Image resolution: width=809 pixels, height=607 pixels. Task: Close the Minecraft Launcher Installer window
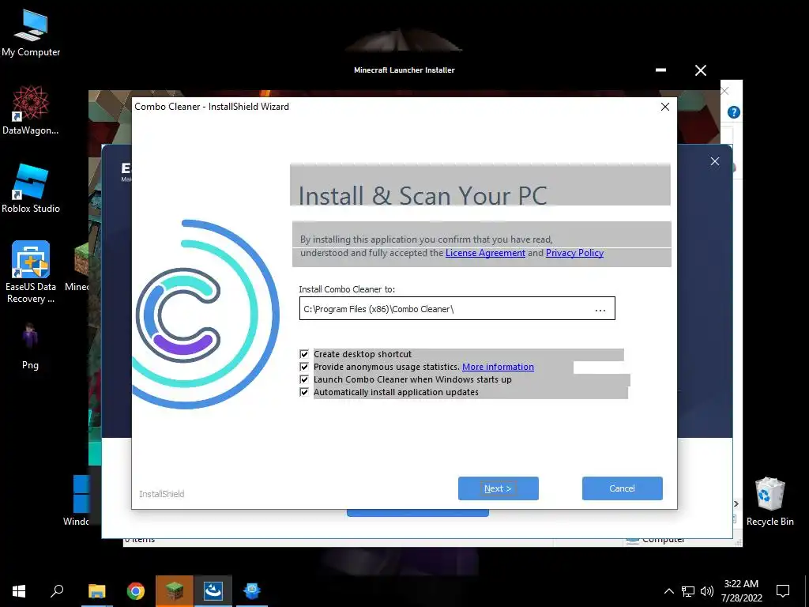[x=700, y=70]
